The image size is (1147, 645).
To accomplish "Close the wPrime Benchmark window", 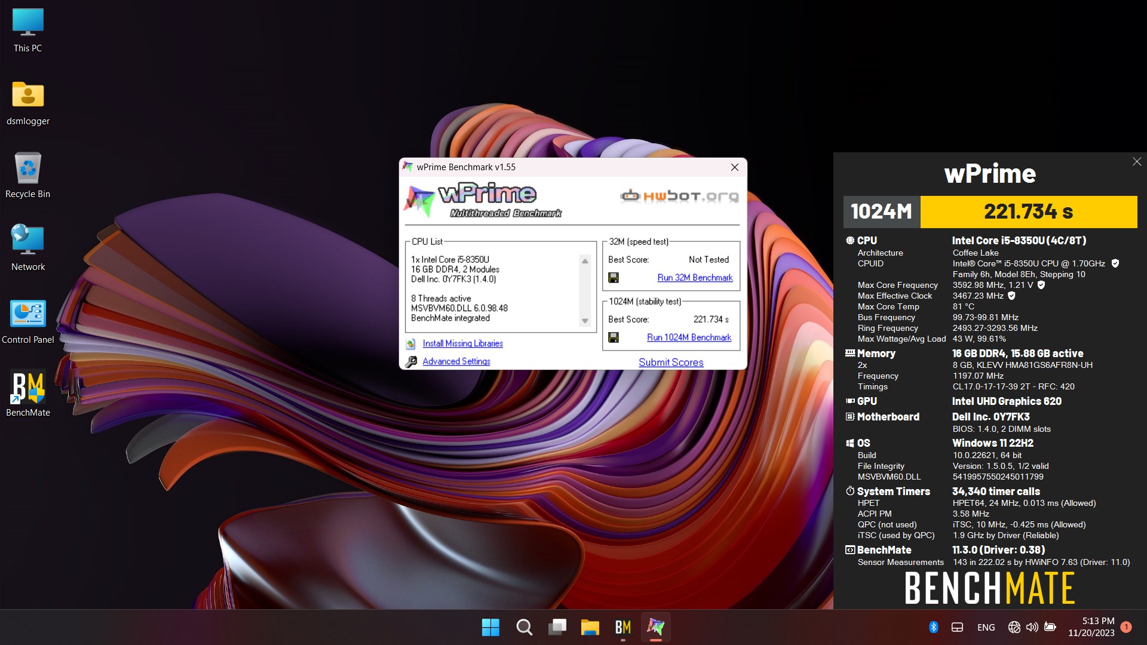I will (x=735, y=167).
